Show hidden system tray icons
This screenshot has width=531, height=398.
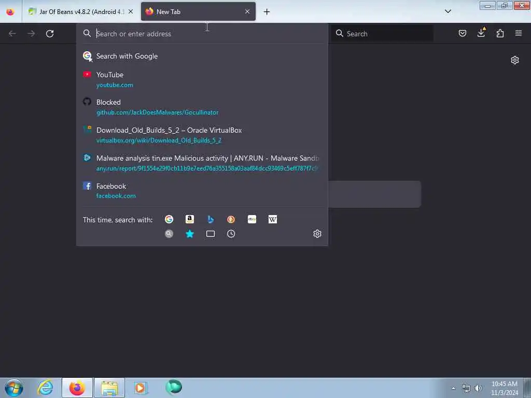pos(453,388)
